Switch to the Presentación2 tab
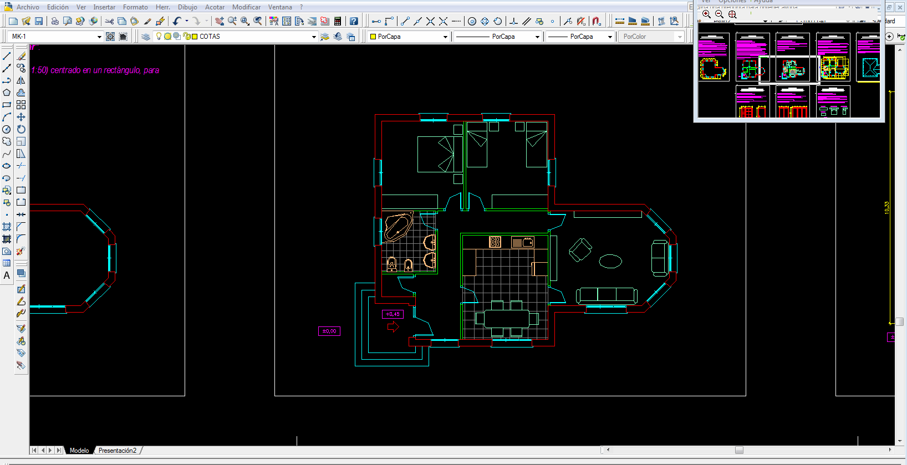907x465 pixels. tap(118, 451)
